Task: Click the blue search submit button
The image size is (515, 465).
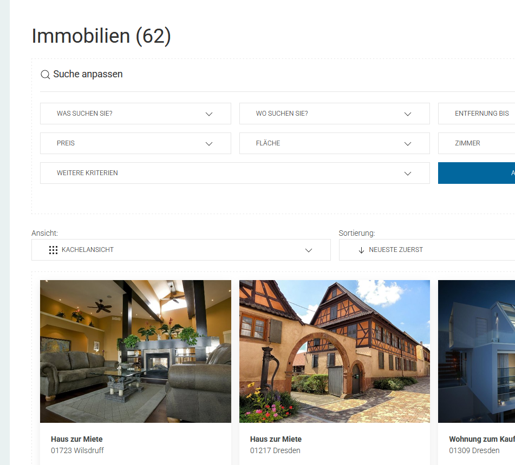Action: [x=477, y=173]
